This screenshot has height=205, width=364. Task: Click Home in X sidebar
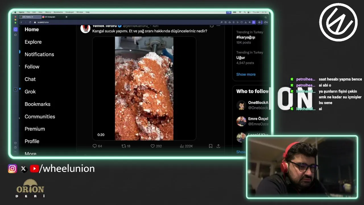coord(32,29)
